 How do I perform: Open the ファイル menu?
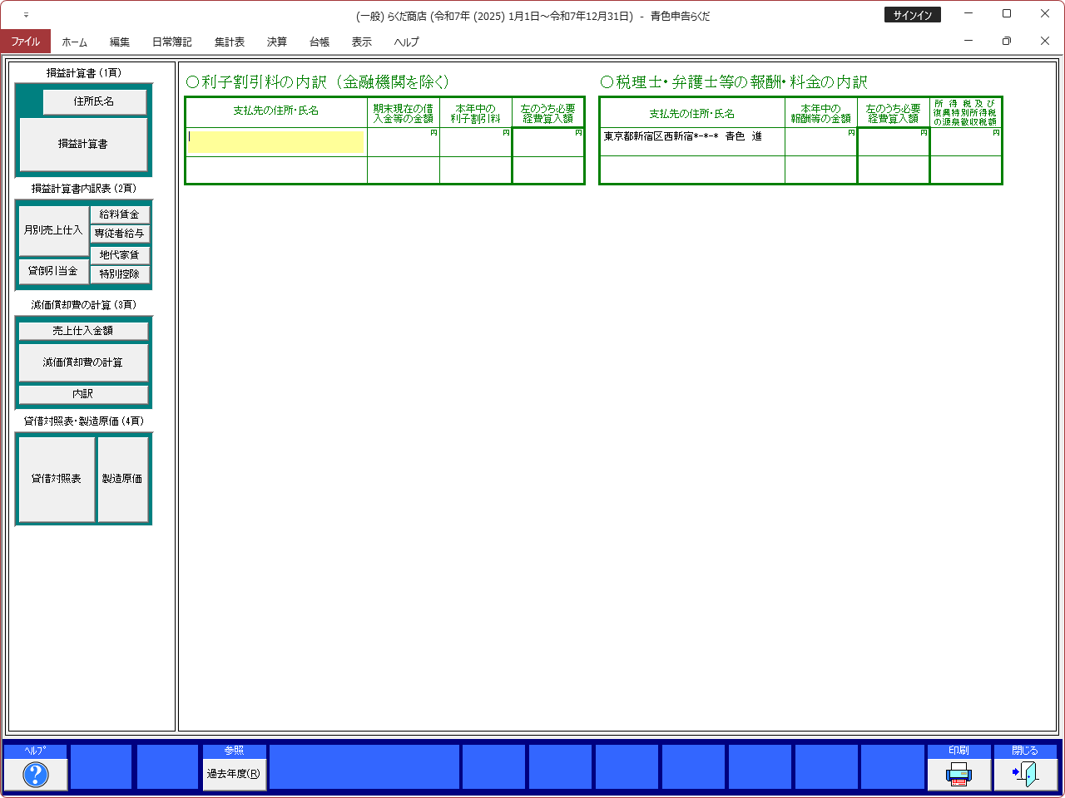click(26, 42)
